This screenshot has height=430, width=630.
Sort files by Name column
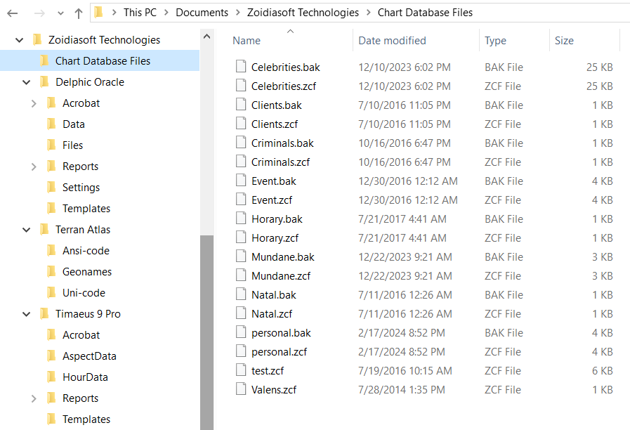tap(247, 41)
